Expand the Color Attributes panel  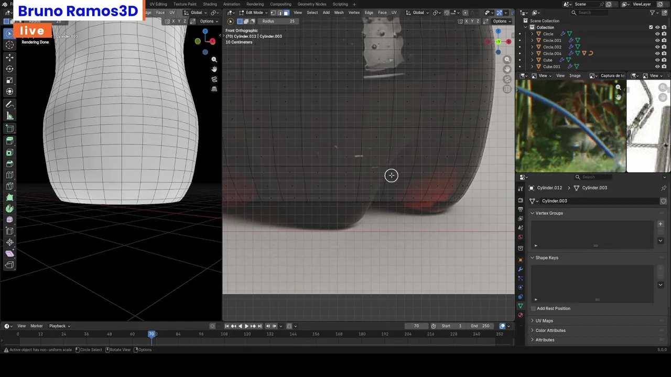pos(550,330)
